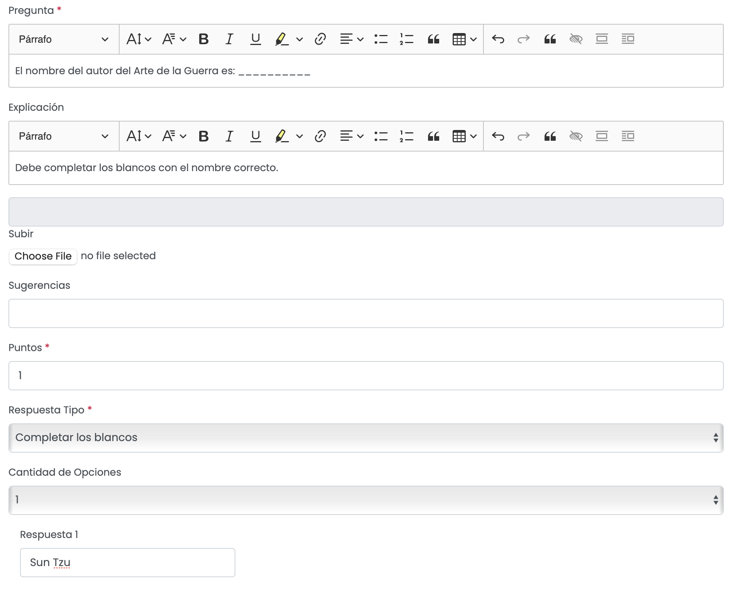733x603 pixels.
Task: Undo last change in Pregunta editor
Action: click(x=498, y=39)
